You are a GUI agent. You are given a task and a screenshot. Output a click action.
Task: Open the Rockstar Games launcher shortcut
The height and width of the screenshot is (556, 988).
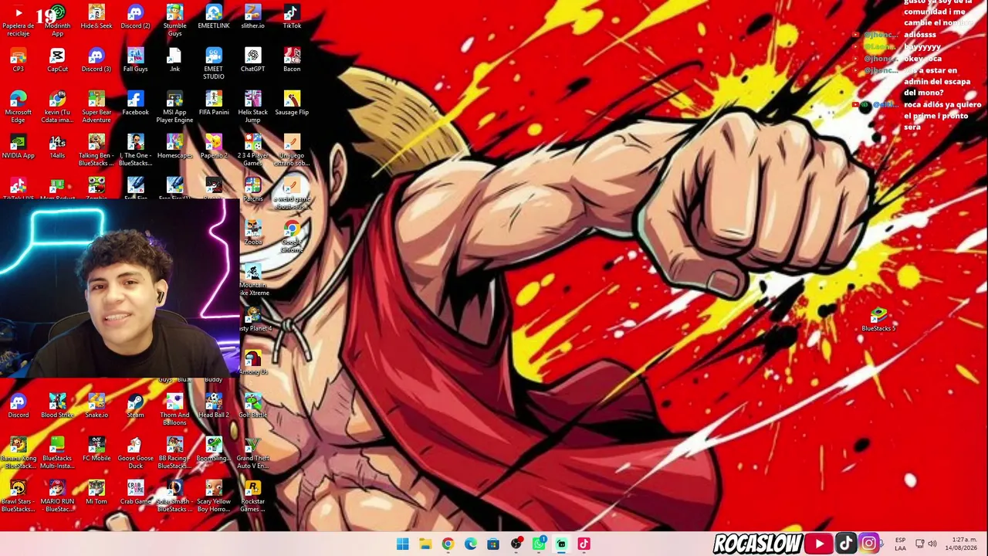(252, 496)
